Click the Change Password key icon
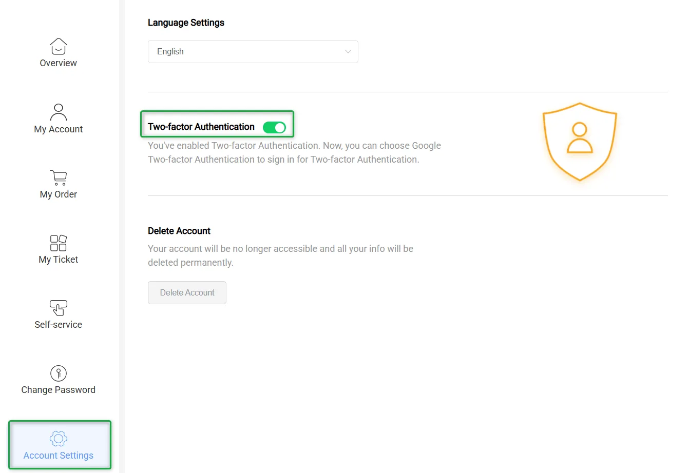 click(x=58, y=373)
